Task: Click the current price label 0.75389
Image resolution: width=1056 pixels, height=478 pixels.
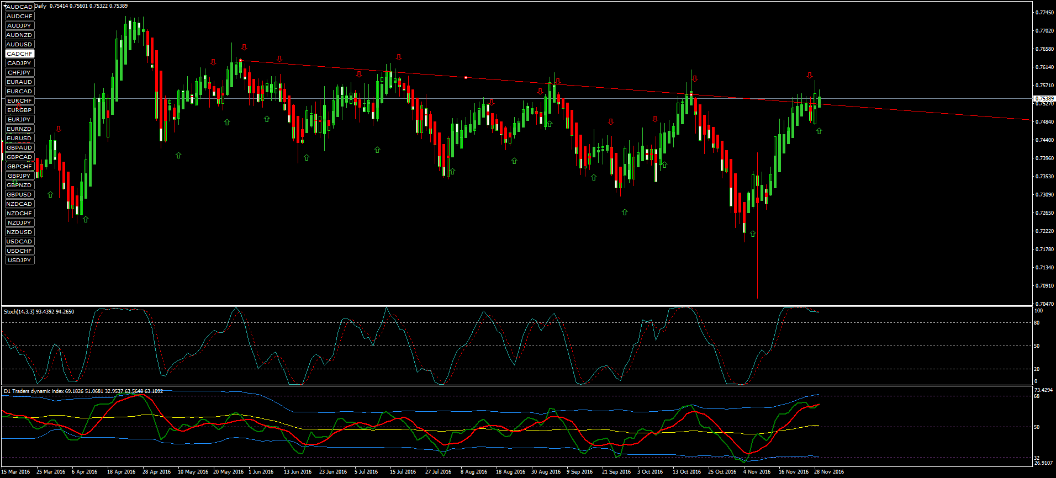Action: click(x=1044, y=99)
